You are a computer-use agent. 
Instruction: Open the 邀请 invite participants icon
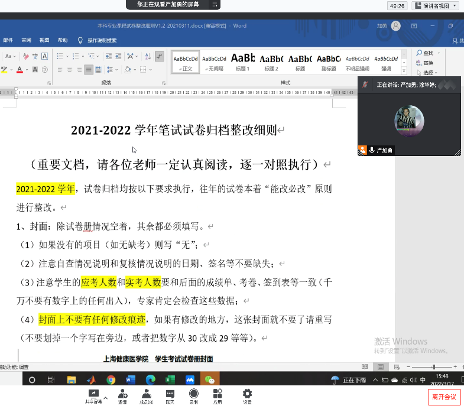[x=122, y=394]
